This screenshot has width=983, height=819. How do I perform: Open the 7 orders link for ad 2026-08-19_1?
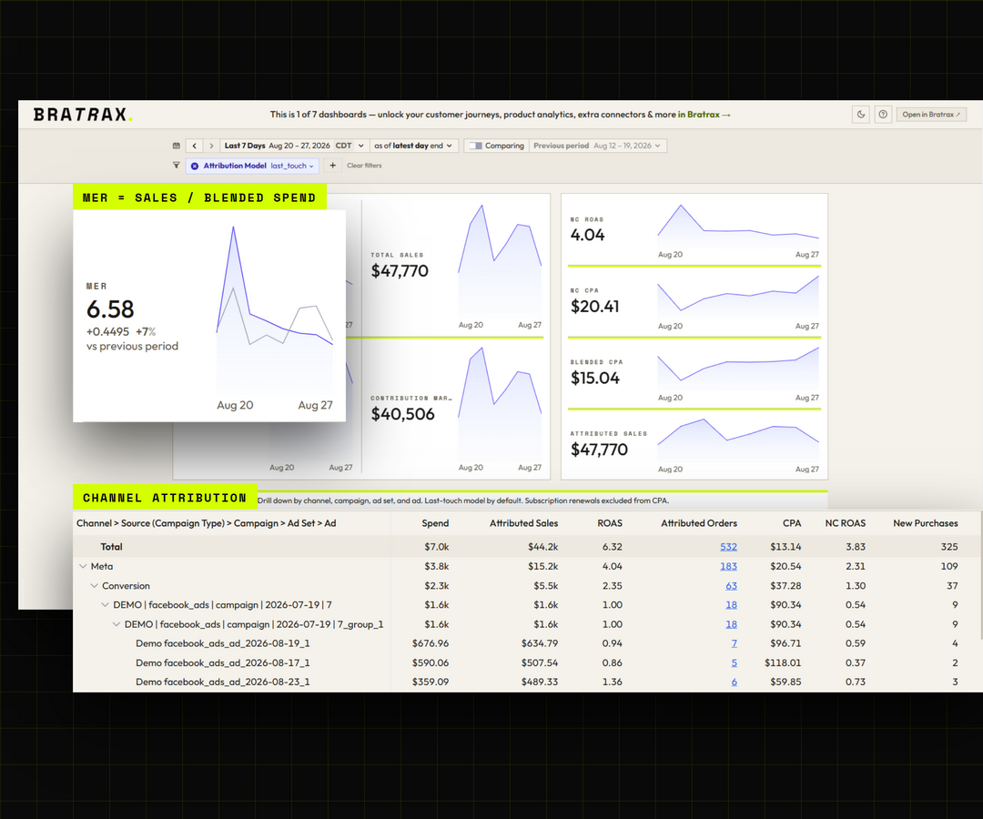click(735, 643)
